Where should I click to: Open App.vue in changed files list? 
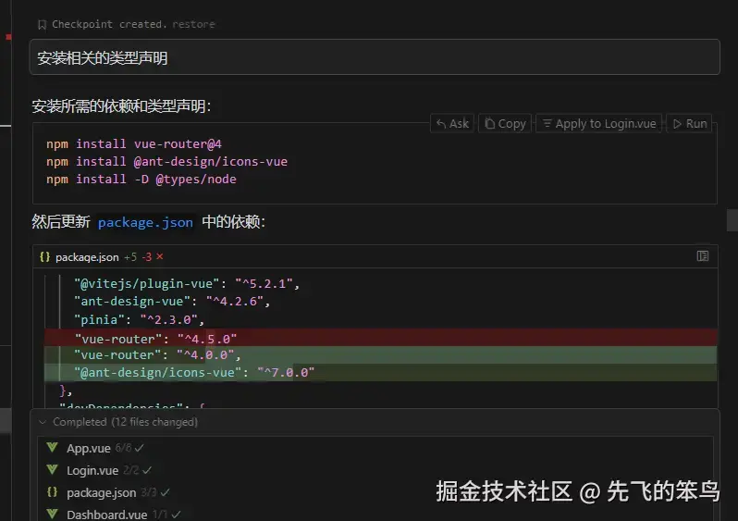(x=89, y=449)
